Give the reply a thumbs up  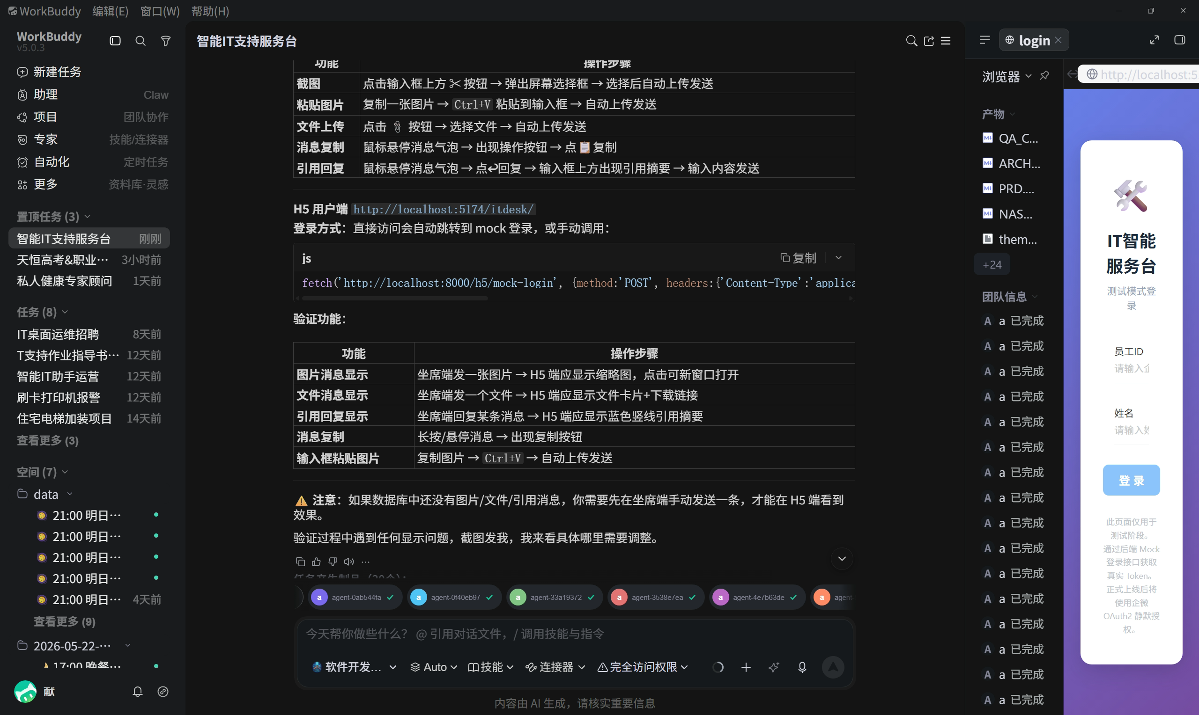[x=316, y=562]
